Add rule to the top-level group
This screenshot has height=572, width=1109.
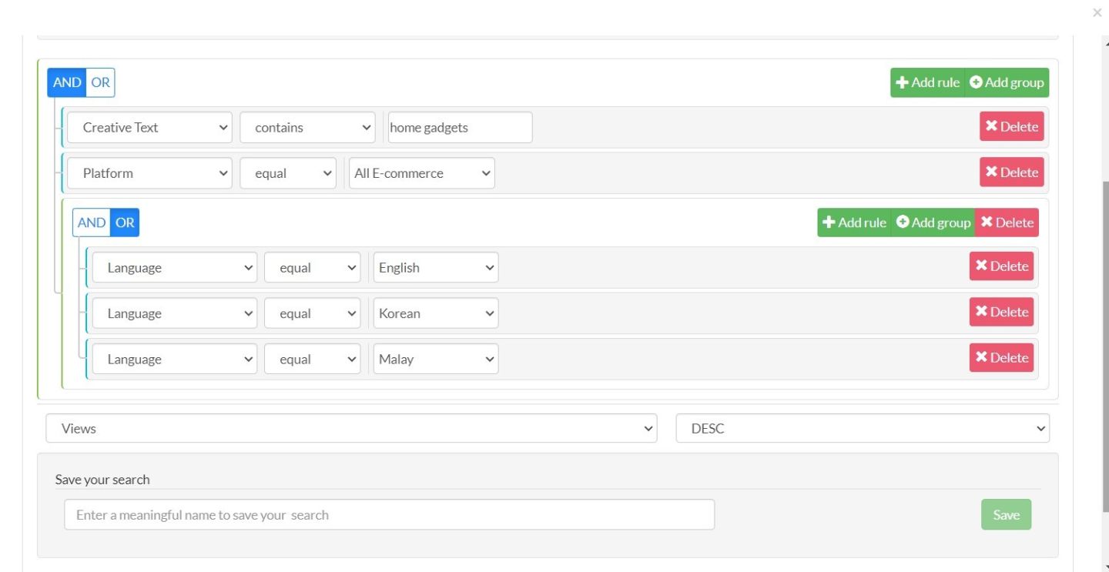927,82
